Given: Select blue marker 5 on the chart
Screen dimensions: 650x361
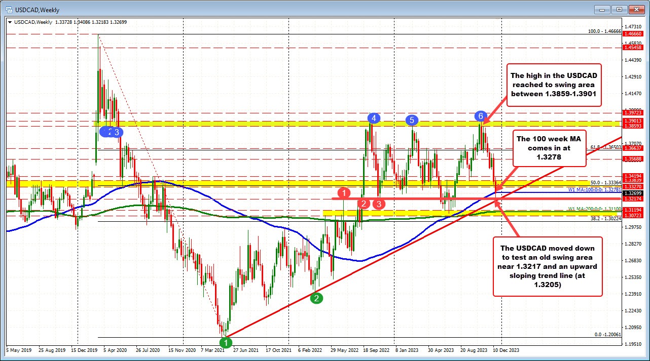Looking at the screenshot, I should coord(412,120).
